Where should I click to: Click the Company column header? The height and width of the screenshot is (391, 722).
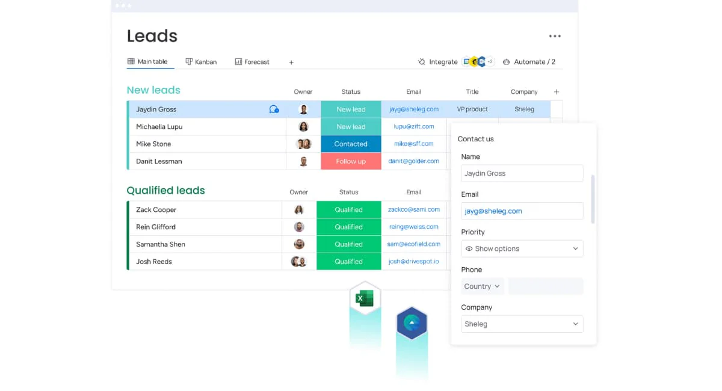524,92
